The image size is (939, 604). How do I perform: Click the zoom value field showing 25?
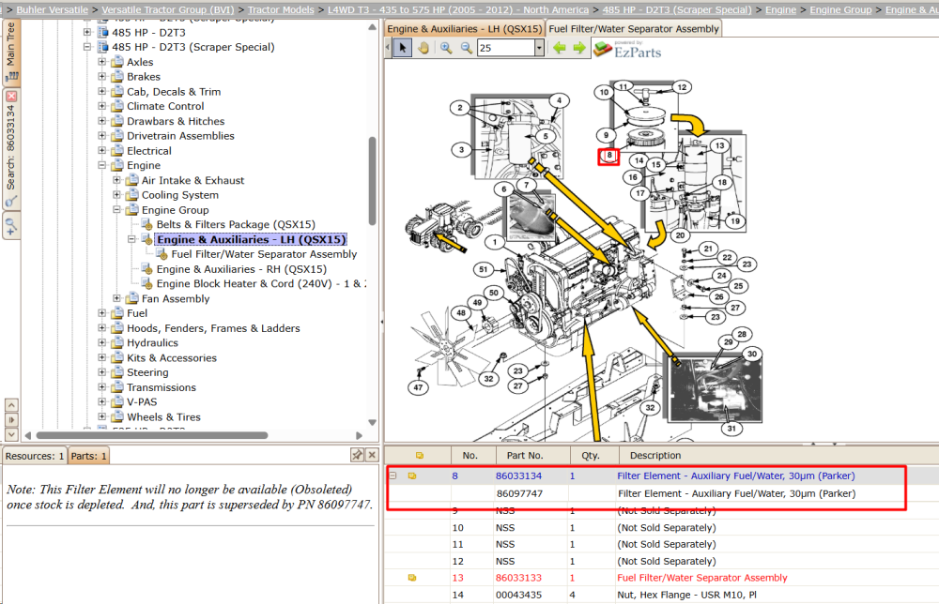point(506,48)
